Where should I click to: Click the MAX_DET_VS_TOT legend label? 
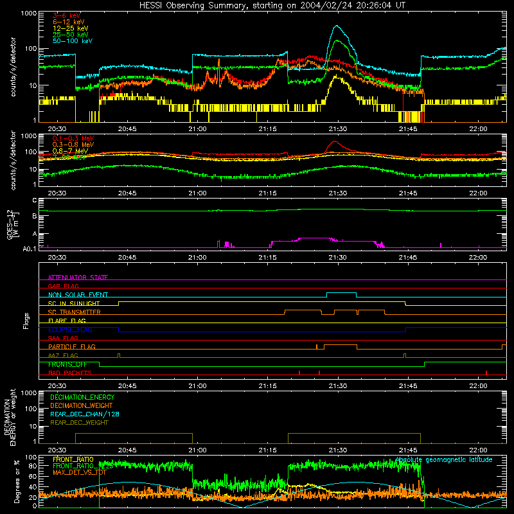tap(80, 472)
